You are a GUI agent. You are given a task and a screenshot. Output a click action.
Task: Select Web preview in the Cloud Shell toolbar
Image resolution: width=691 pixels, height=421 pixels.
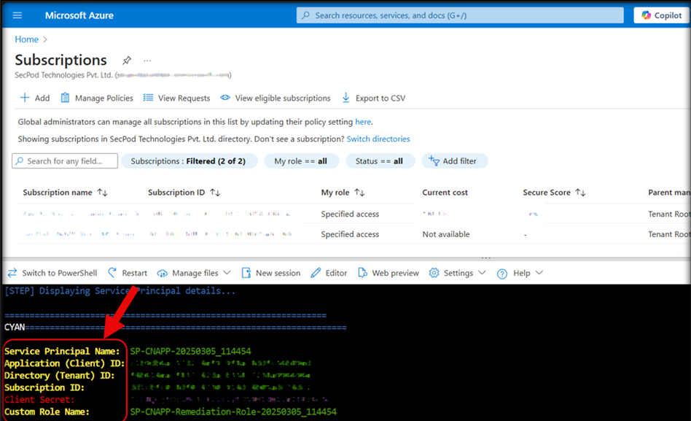395,273
